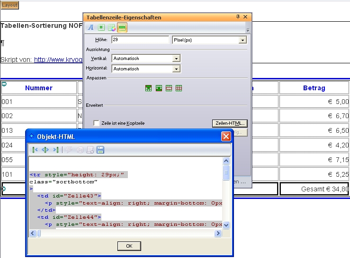Image resolution: width=350 pixels, height=258 pixels.
Task: Select the before-tag insertion icon in Objekt-HTML
Action: coord(35,150)
